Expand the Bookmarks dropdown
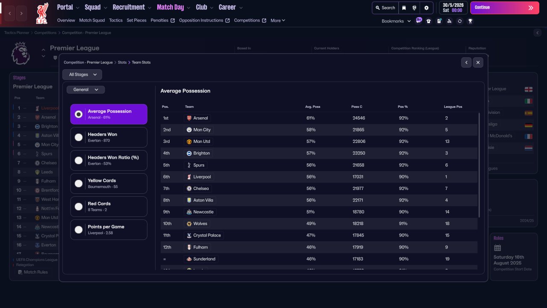The width and height of the screenshot is (547, 308). click(x=396, y=21)
